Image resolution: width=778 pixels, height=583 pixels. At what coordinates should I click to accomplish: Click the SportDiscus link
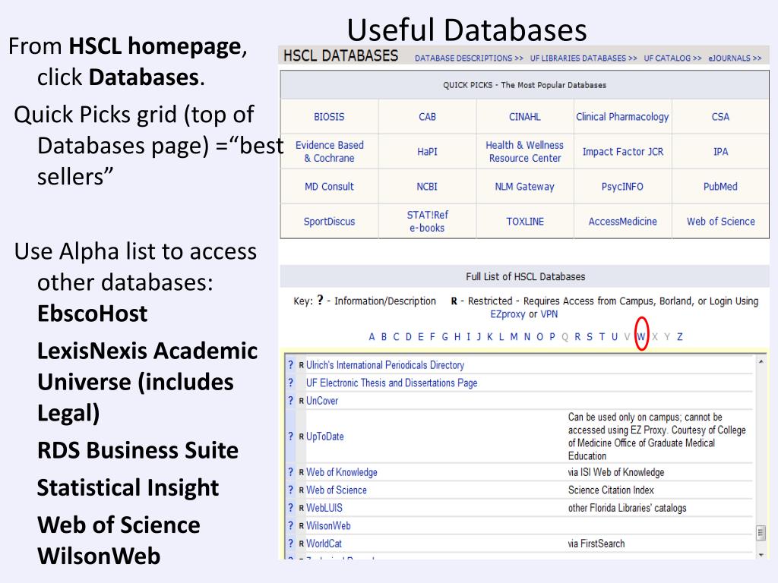point(329,222)
